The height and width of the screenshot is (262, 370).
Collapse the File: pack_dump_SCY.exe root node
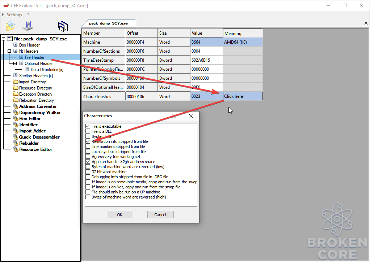pos(4,39)
